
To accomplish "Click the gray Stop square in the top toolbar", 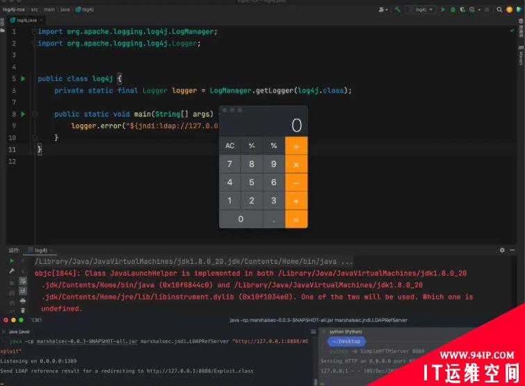I will pos(487,10).
